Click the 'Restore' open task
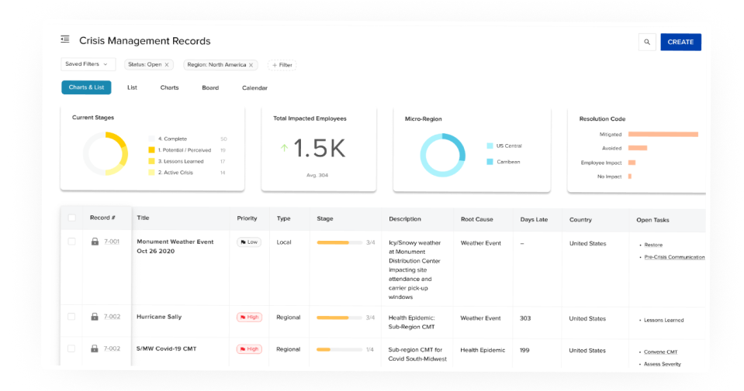Screen dimensions: 744x391 pyautogui.click(x=653, y=245)
